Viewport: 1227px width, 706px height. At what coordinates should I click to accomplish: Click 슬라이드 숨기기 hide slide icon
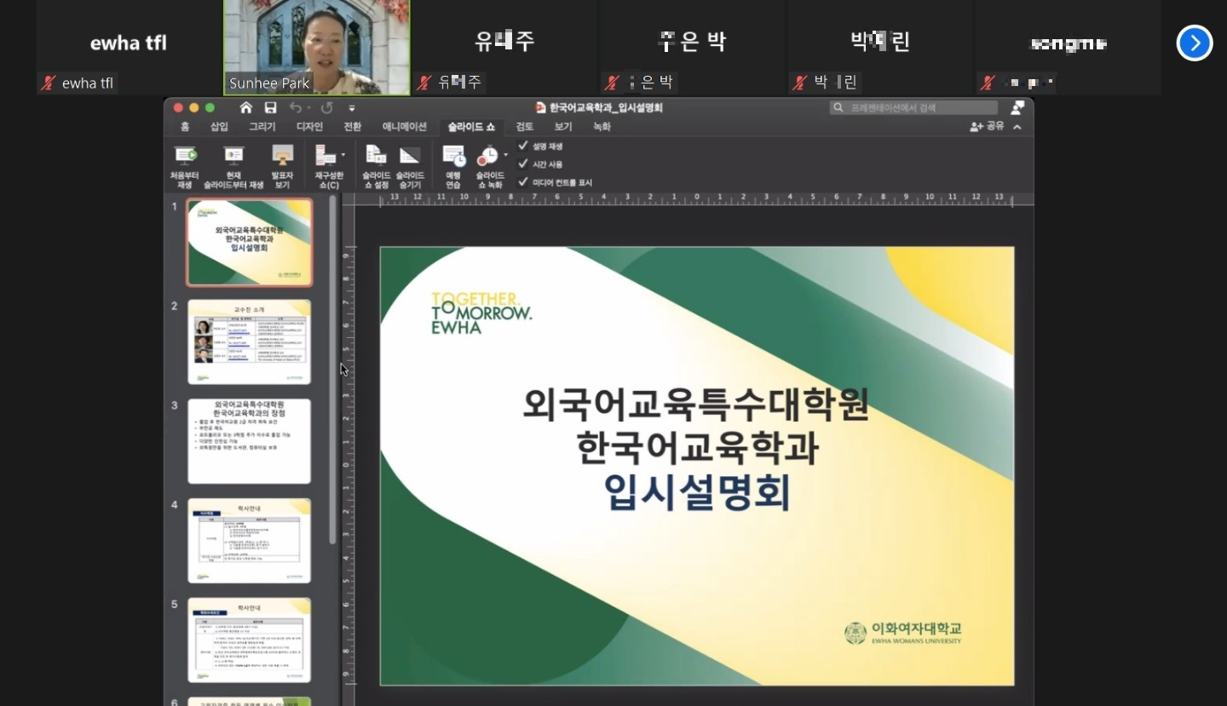[410, 156]
